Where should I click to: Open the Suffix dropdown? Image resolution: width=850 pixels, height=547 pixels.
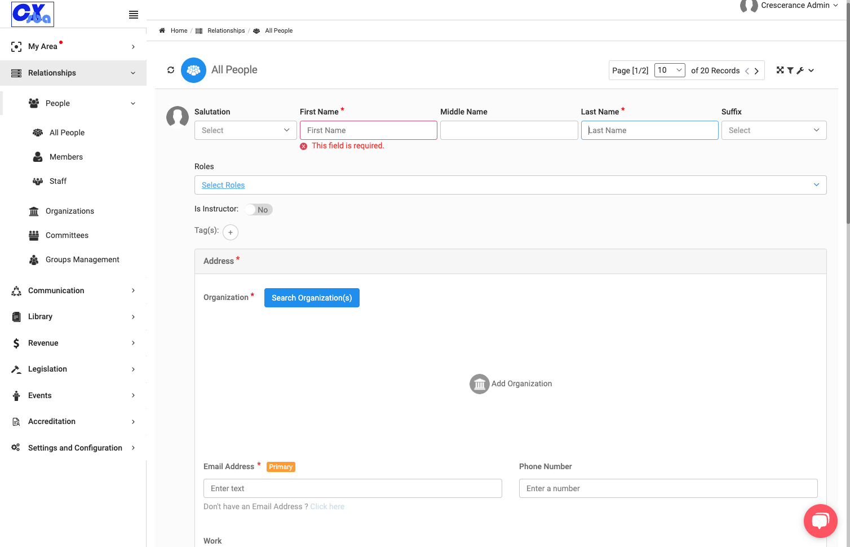[x=774, y=130]
